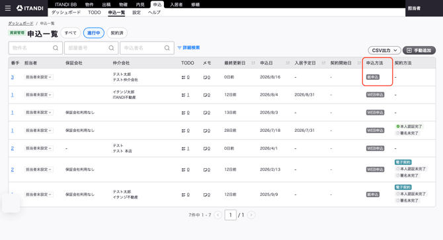
Task: Click the 手動追加 button
Action: tap(419, 50)
